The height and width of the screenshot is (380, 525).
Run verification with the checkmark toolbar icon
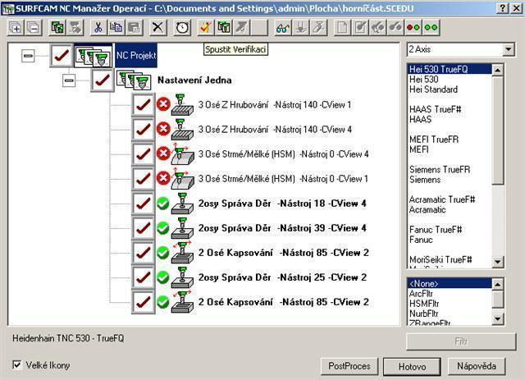(x=206, y=27)
